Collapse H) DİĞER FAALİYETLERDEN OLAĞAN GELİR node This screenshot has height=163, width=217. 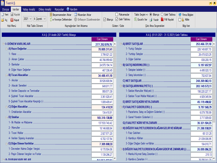coord(121,128)
